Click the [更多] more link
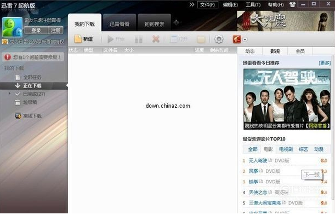 click(325, 63)
